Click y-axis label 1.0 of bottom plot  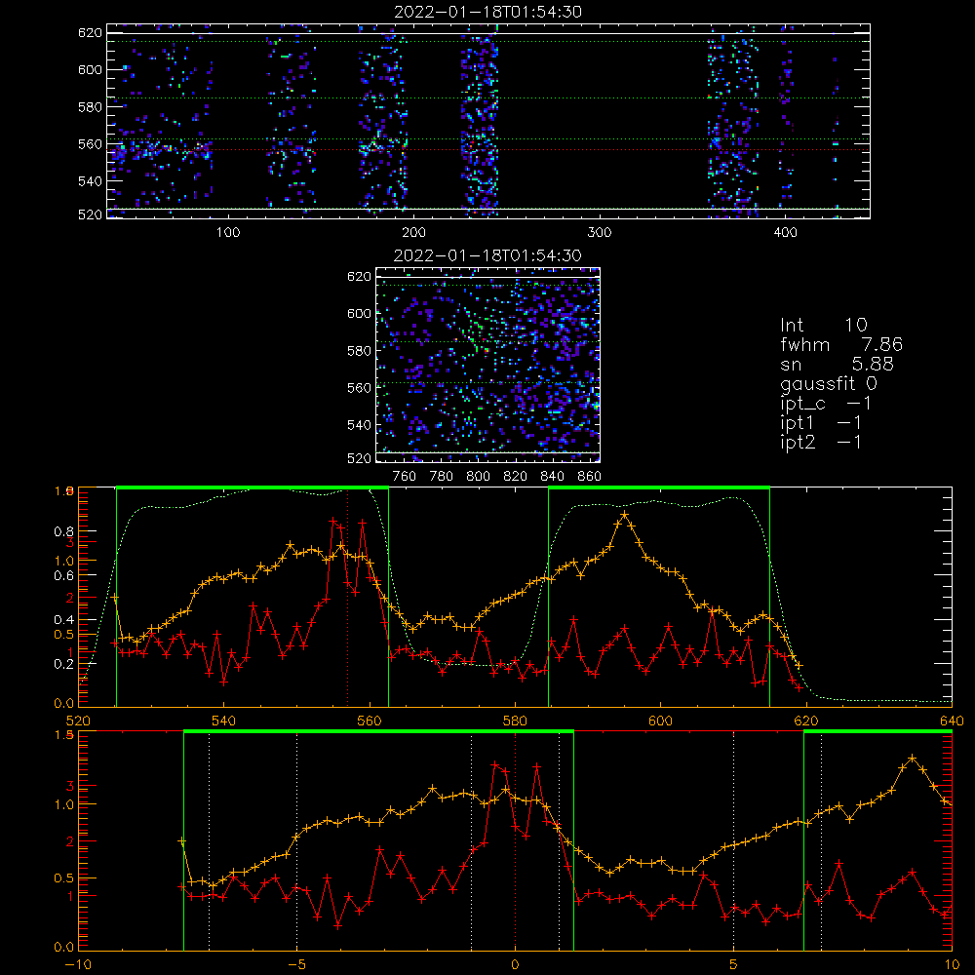point(63,804)
